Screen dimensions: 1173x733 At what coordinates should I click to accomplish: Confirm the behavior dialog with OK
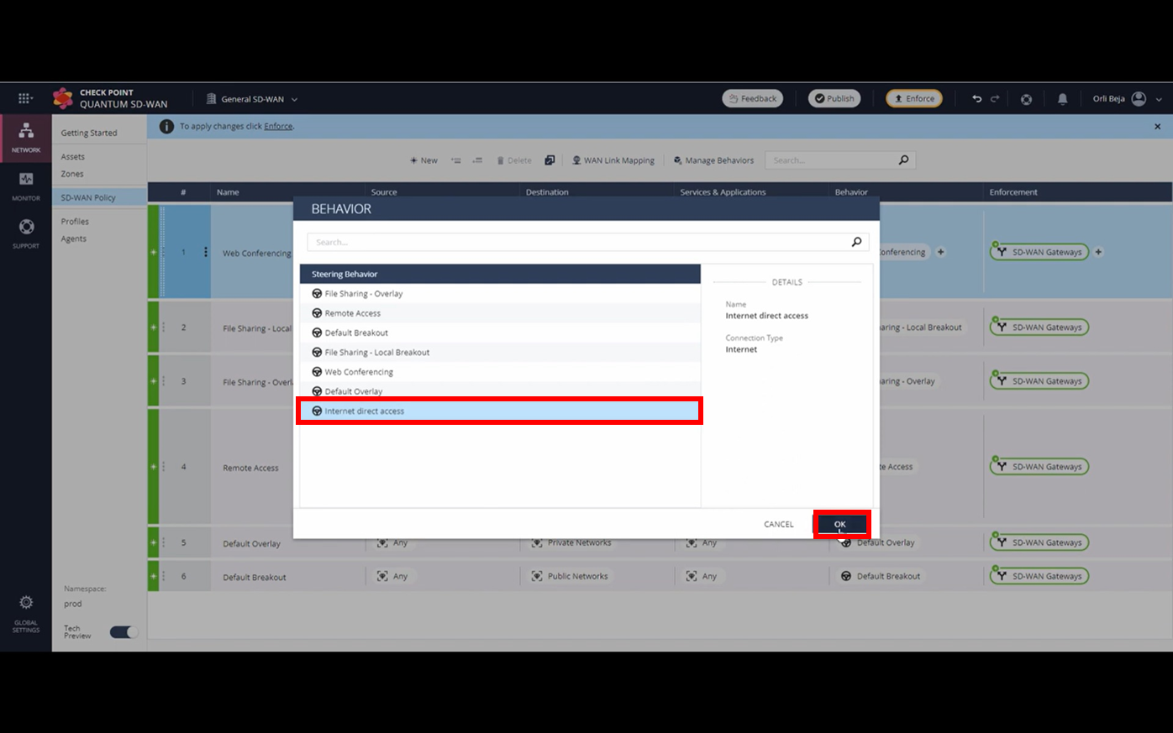coord(840,524)
